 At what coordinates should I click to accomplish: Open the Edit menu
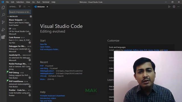13,2
